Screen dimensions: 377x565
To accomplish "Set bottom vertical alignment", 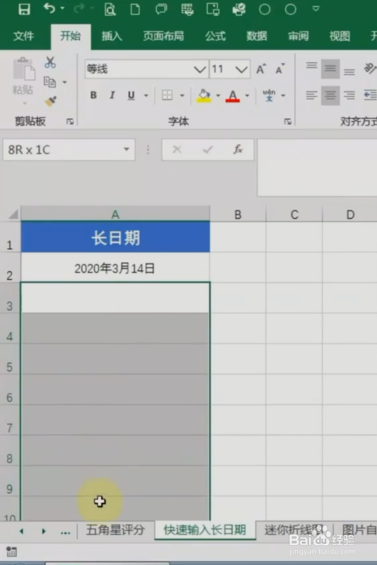I will click(349, 71).
